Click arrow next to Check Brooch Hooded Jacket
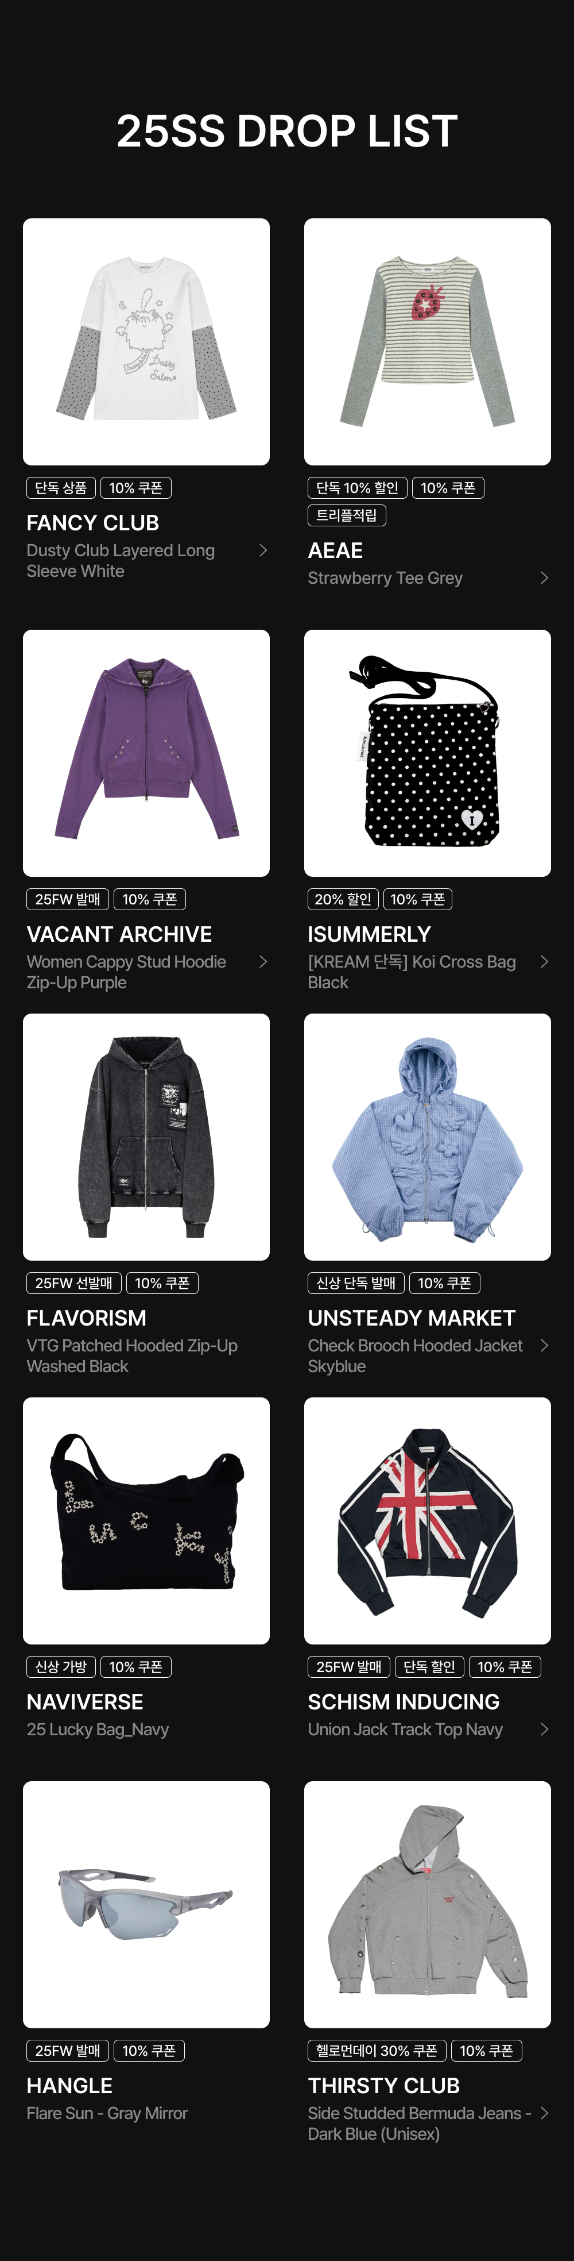The width and height of the screenshot is (574, 2261). tap(544, 1345)
